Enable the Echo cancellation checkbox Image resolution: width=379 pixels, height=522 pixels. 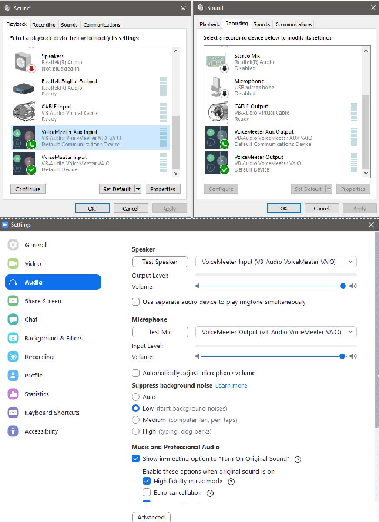tap(146, 492)
